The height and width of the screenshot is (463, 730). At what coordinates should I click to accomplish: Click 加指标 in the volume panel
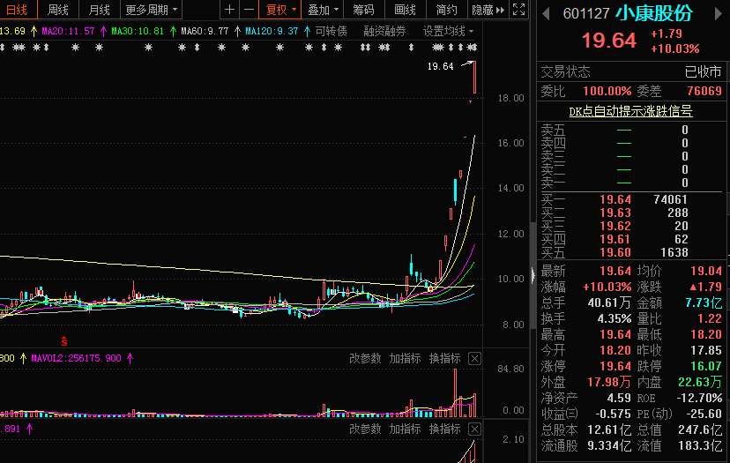point(405,358)
